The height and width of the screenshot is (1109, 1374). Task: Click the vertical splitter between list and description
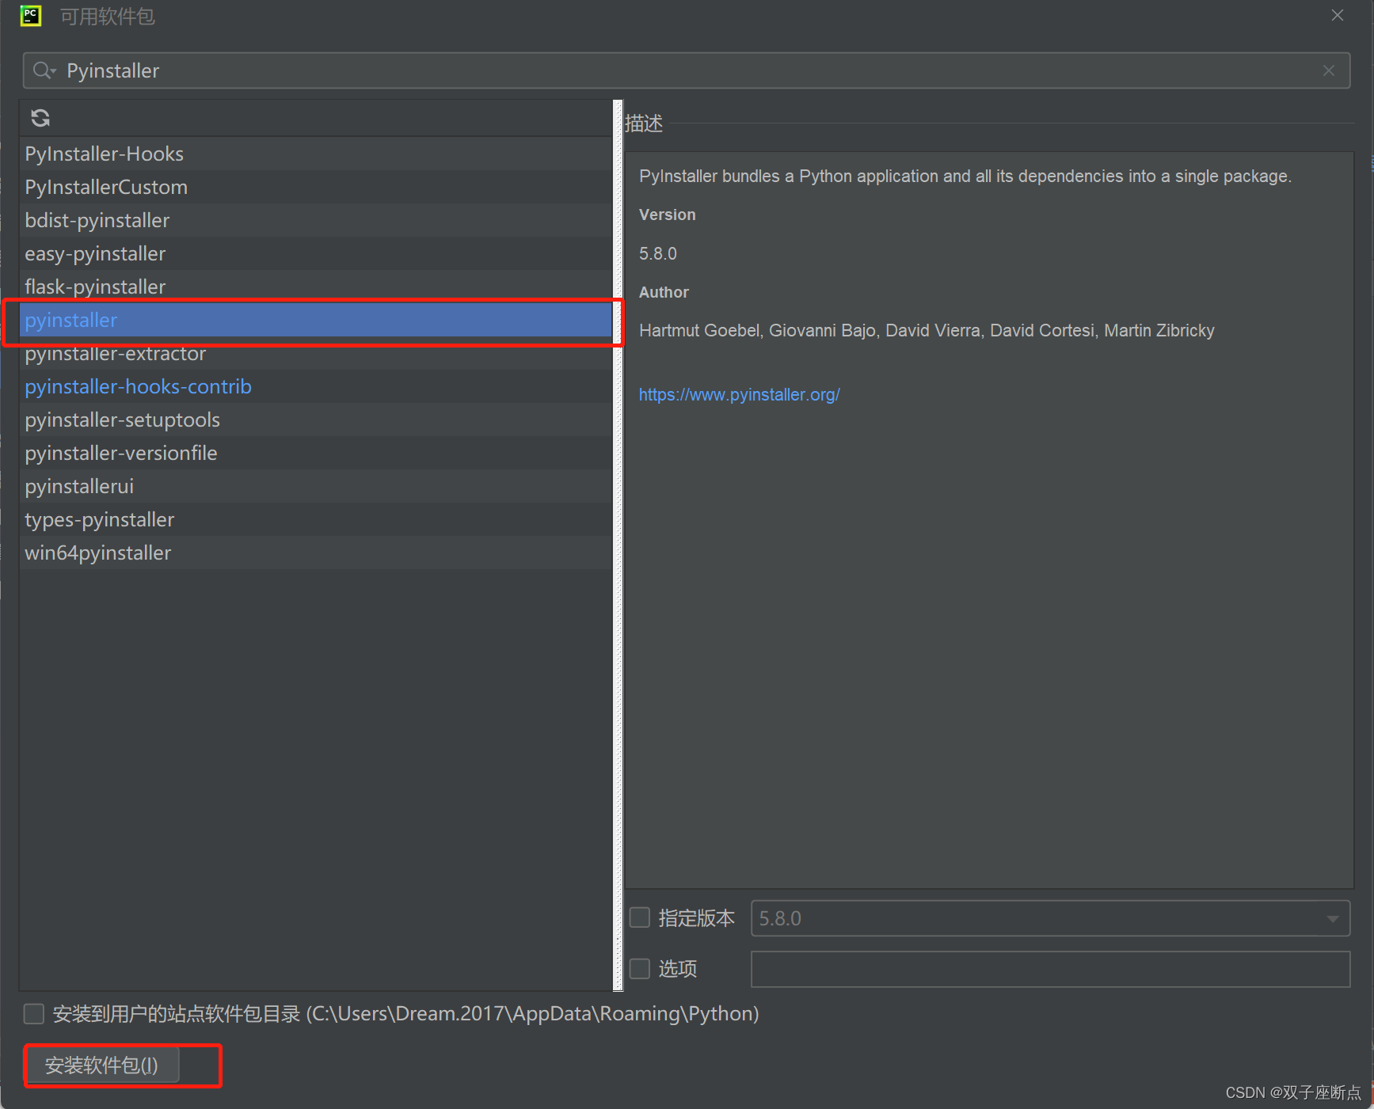point(618,545)
